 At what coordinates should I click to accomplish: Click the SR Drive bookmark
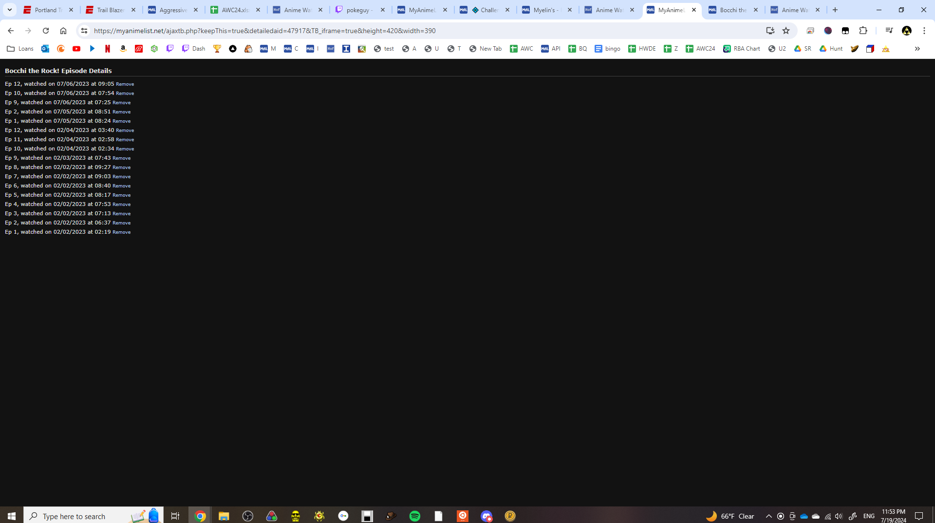click(x=803, y=49)
